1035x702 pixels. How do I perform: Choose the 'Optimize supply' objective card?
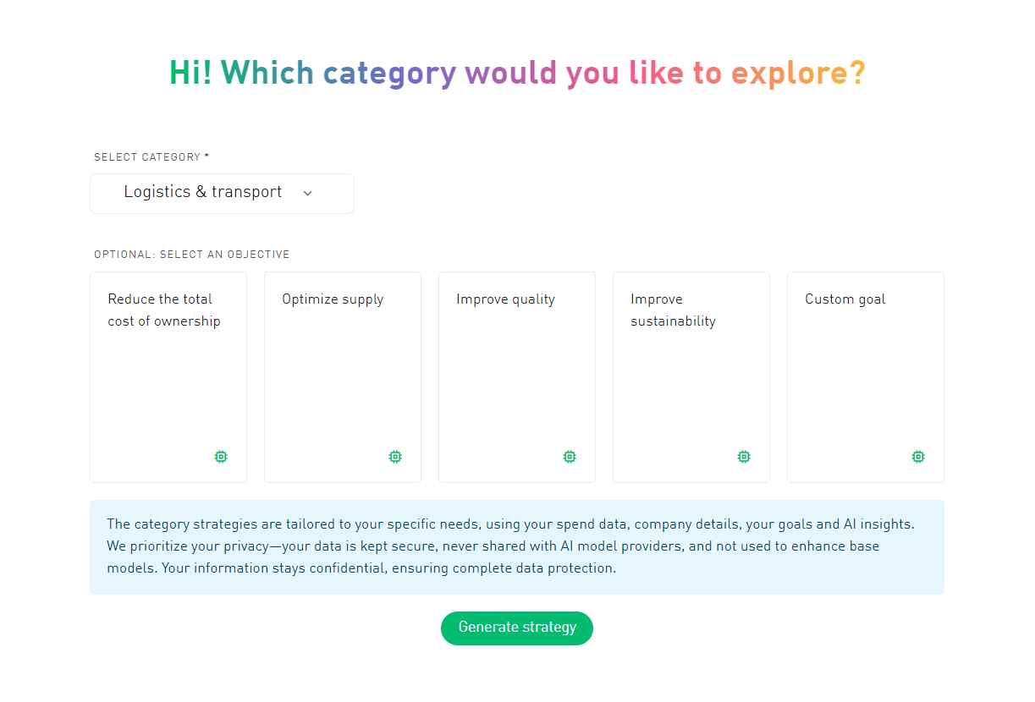click(343, 376)
